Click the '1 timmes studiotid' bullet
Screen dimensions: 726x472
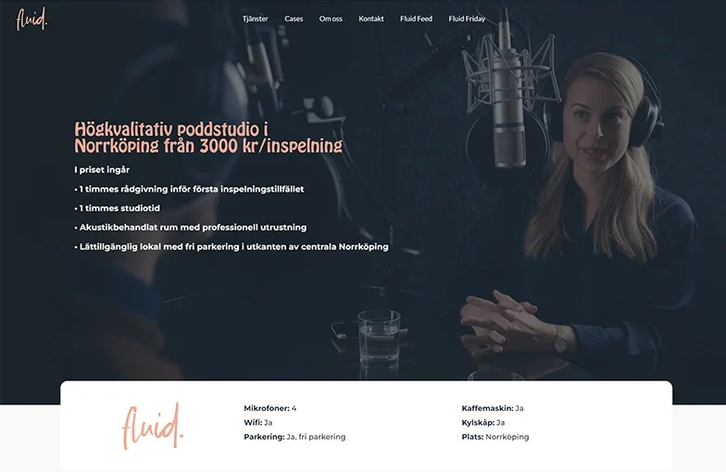(x=117, y=208)
